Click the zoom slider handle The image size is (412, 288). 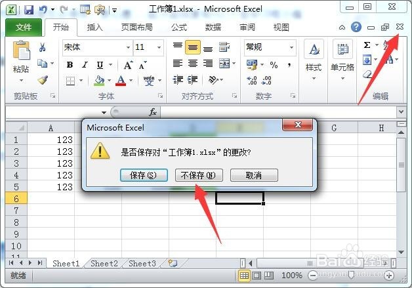click(351, 275)
